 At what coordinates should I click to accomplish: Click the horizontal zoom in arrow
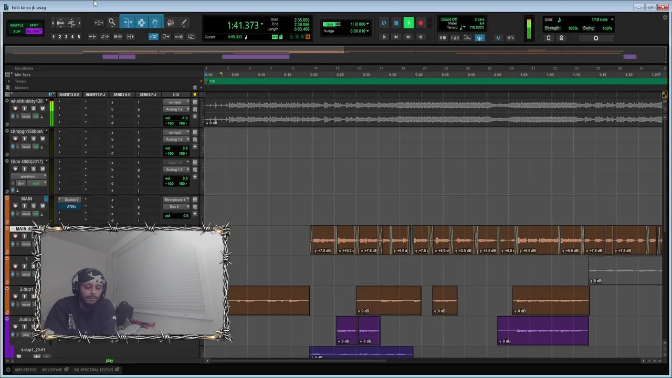tap(79, 23)
